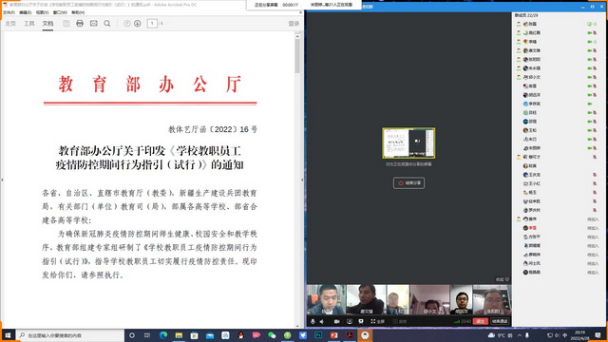Click the screen share icon in meeting toolbar
Image resolution: width=608 pixels, height=342 pixels.
(x=350, y=321)
